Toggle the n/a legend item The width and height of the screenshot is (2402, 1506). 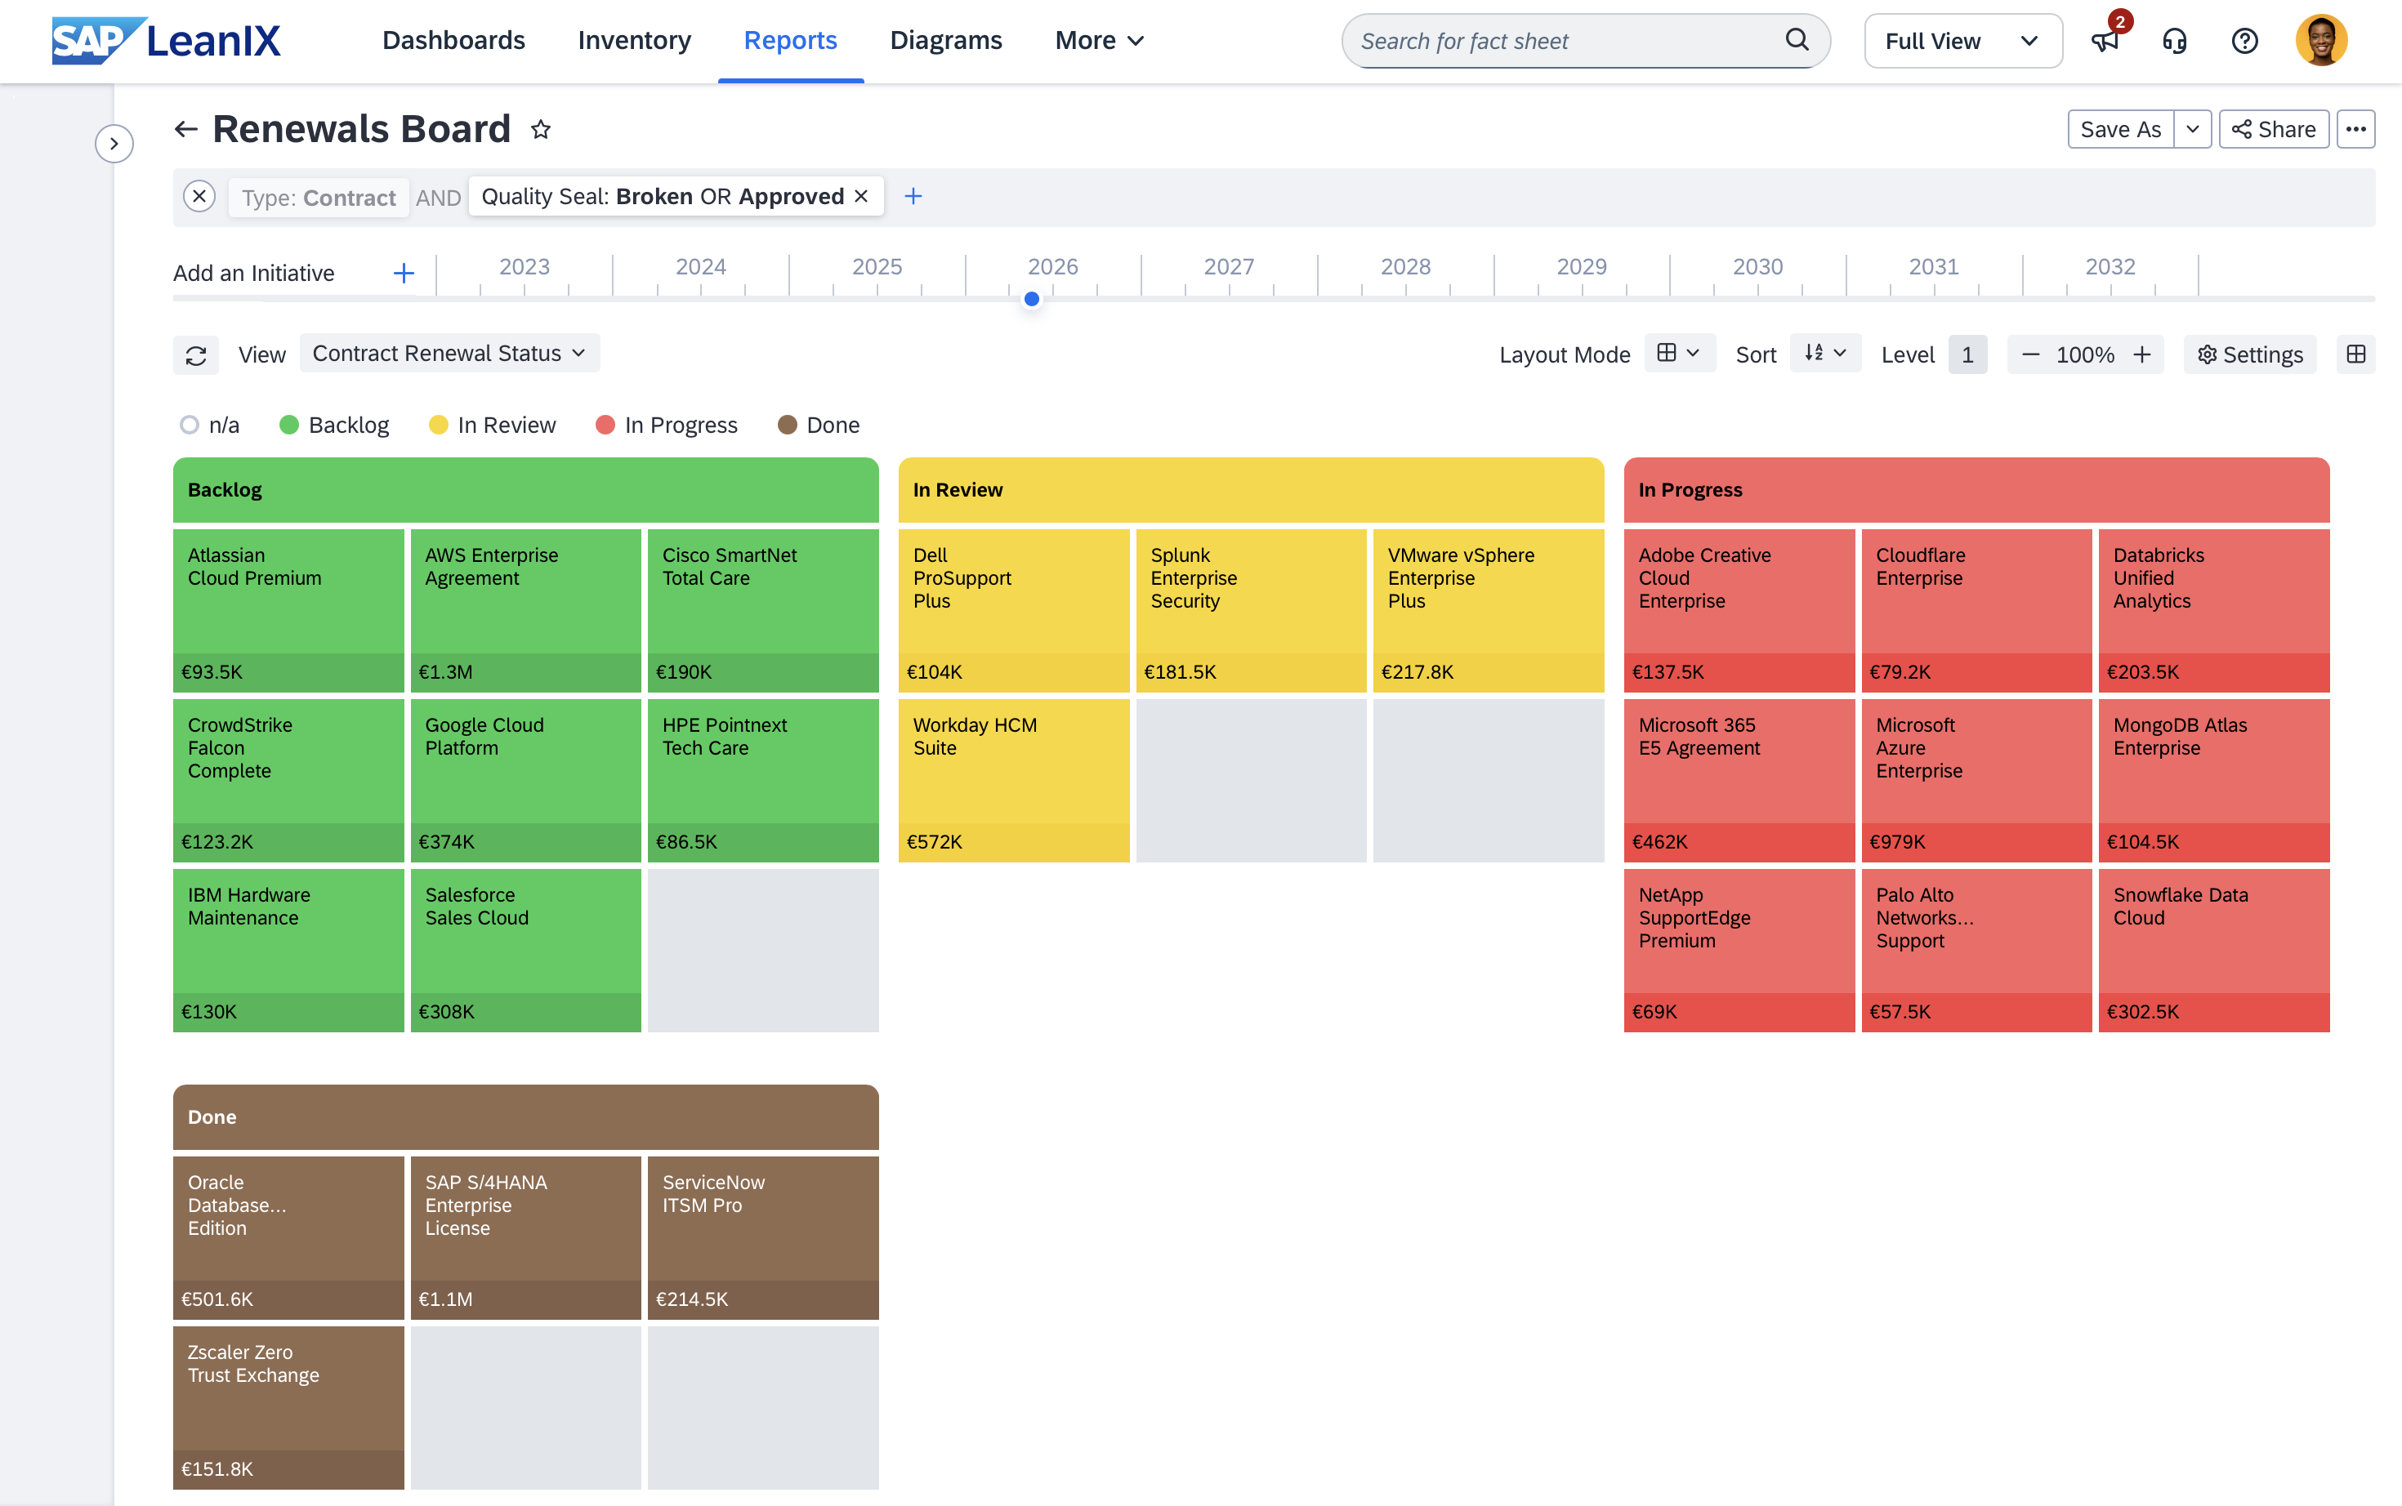pos(210,426)
